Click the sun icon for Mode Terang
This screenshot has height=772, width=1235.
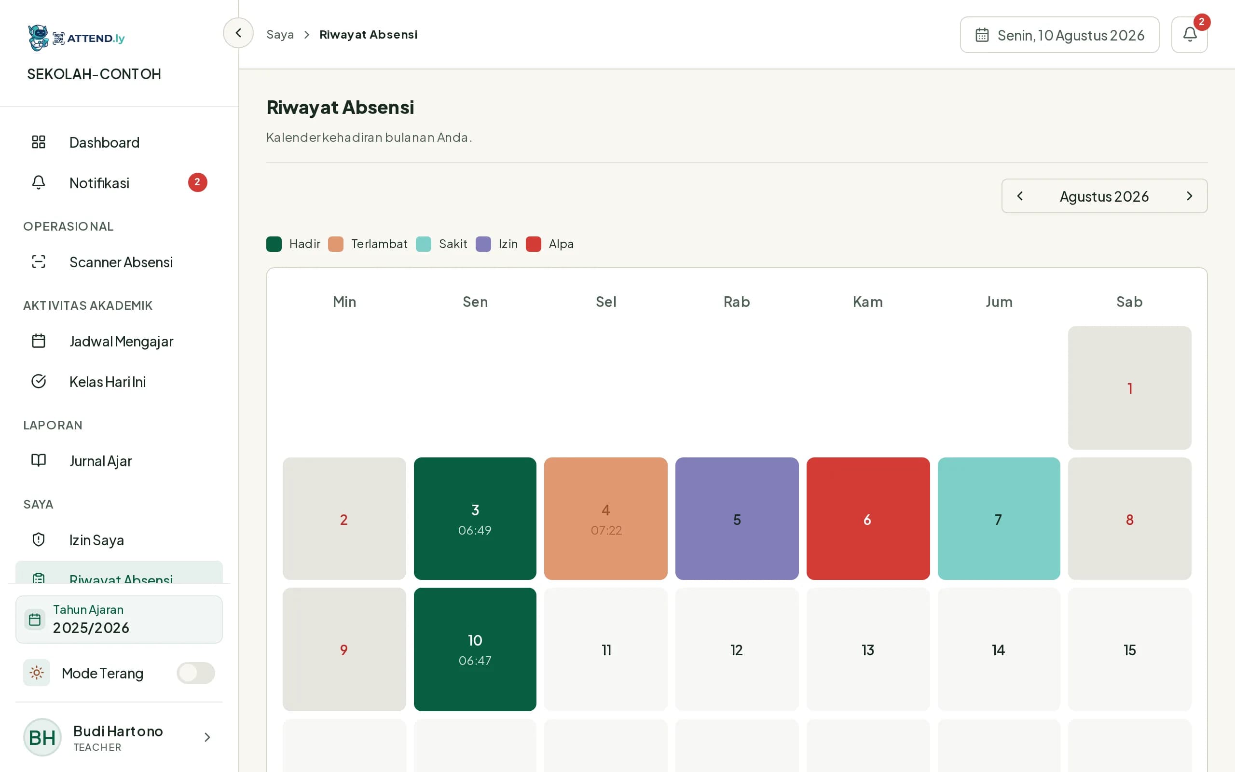point(37,673)
